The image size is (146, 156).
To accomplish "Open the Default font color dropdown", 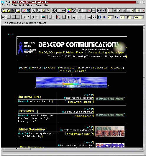I will [142, 17].
